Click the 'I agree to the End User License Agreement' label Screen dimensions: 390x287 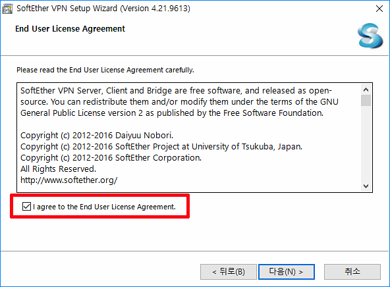point(104,207)
